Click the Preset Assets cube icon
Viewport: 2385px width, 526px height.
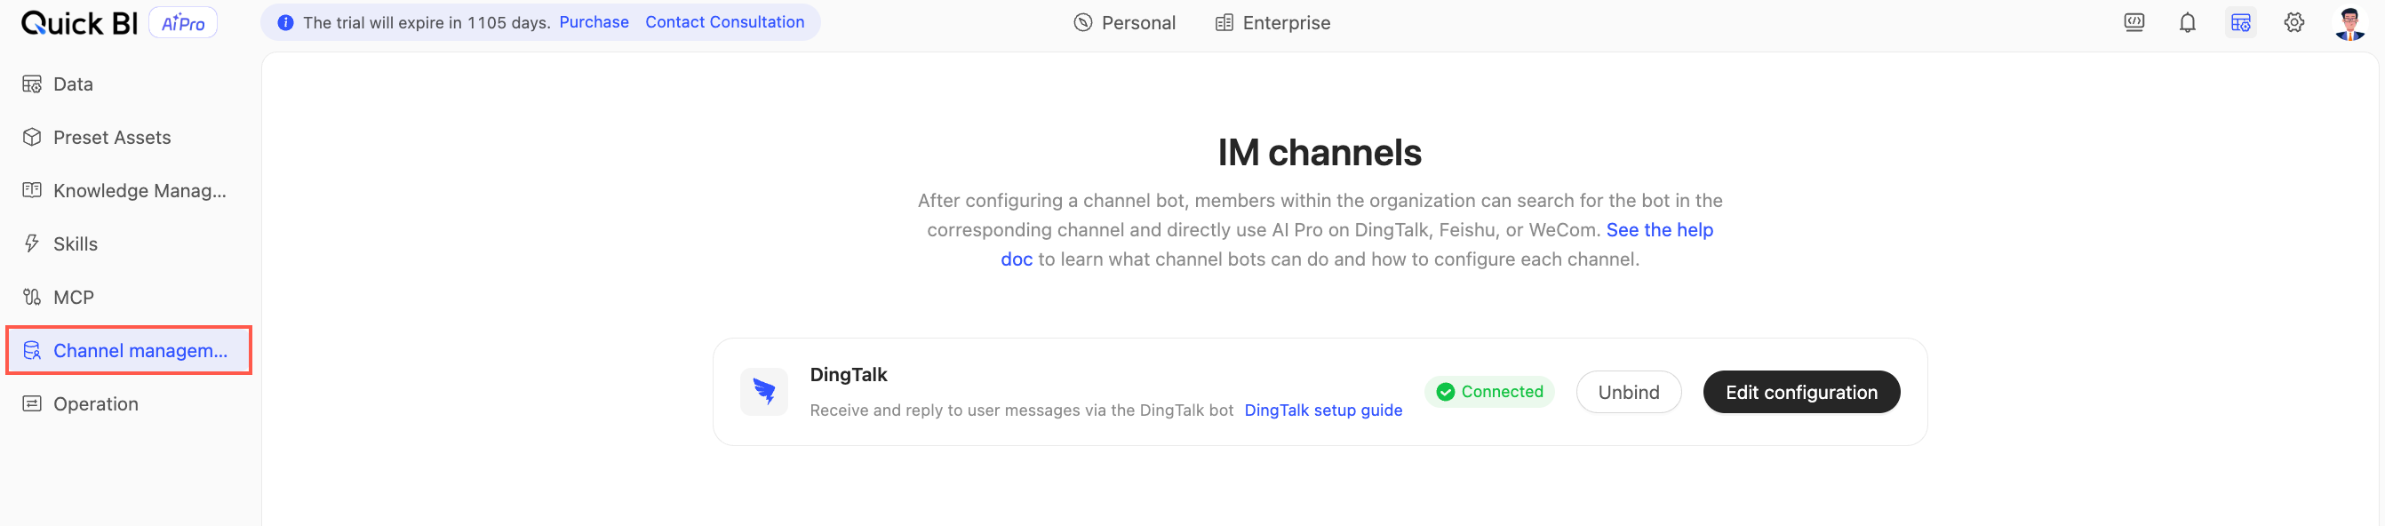click(32, 137)
